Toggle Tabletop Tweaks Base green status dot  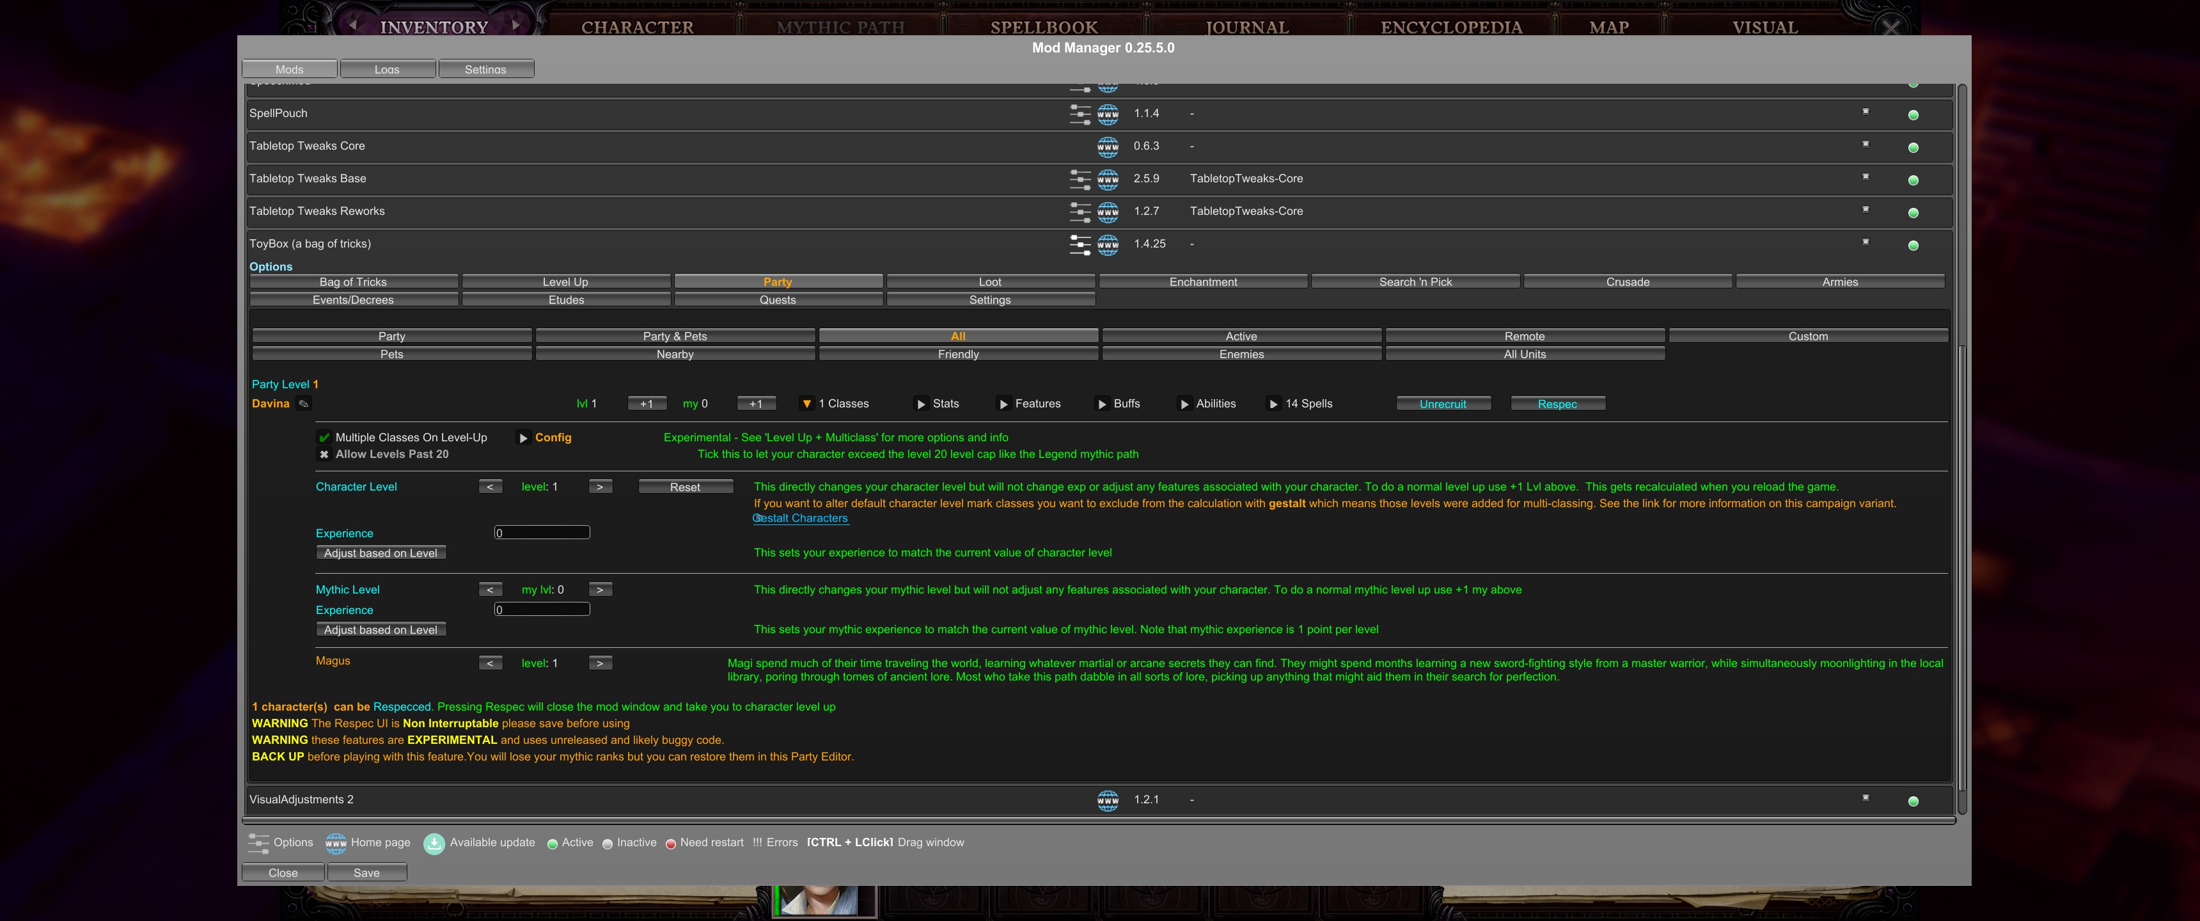(x=1912, y=180)
